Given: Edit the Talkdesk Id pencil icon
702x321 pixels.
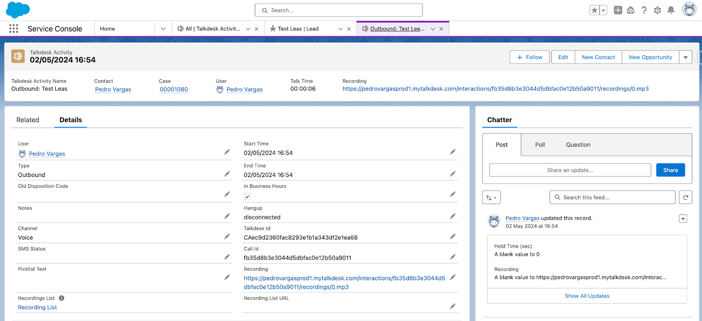Looking at the screenshot, I should [453, 236].
